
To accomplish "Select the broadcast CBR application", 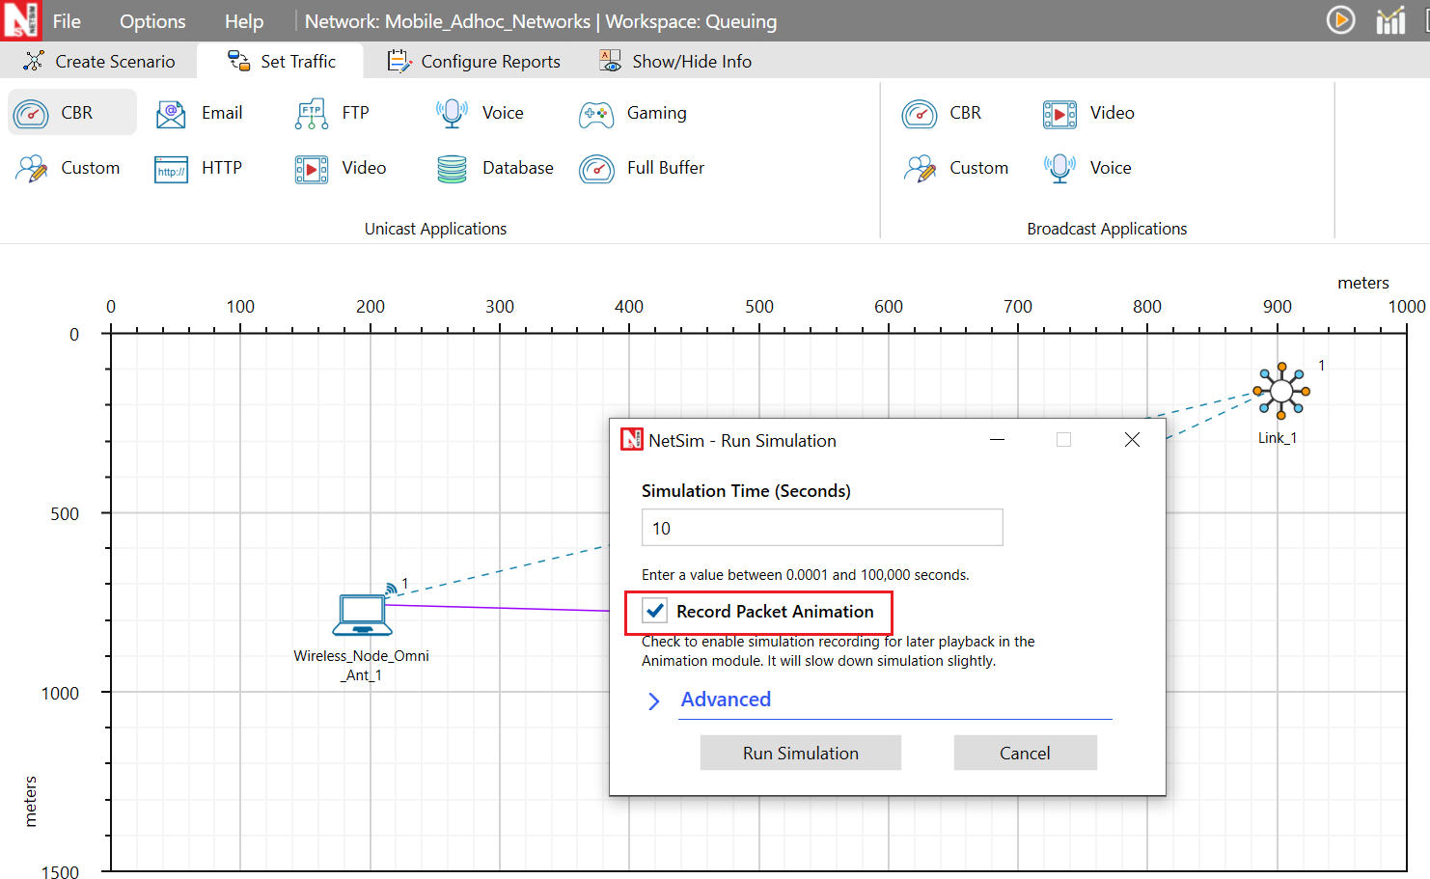I will 942,113.
